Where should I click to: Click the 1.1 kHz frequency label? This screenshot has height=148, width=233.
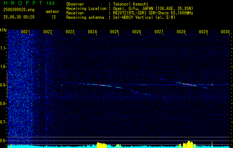point(3,48)
